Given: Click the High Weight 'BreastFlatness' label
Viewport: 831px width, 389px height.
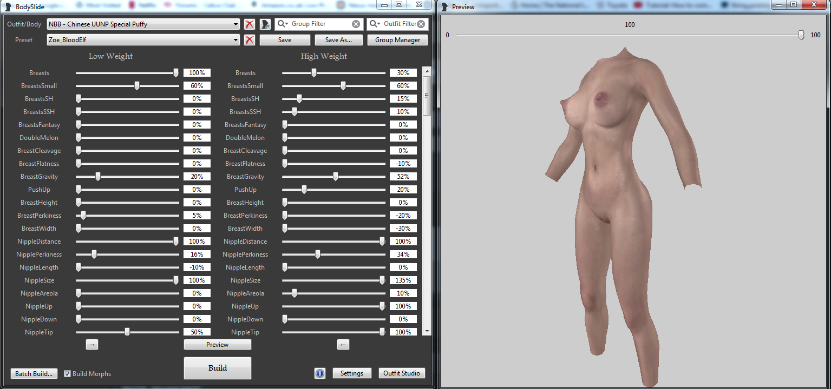Looking at the screenshot, I should click(245, 164).
